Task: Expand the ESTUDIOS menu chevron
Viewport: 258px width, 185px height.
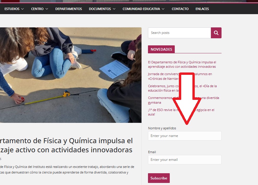Action: [x=23, y=9]
